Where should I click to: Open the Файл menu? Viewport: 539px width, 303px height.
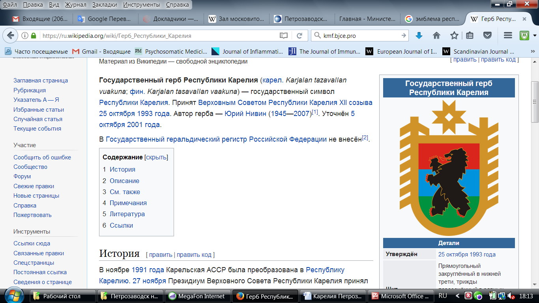(x=9, y=5)
